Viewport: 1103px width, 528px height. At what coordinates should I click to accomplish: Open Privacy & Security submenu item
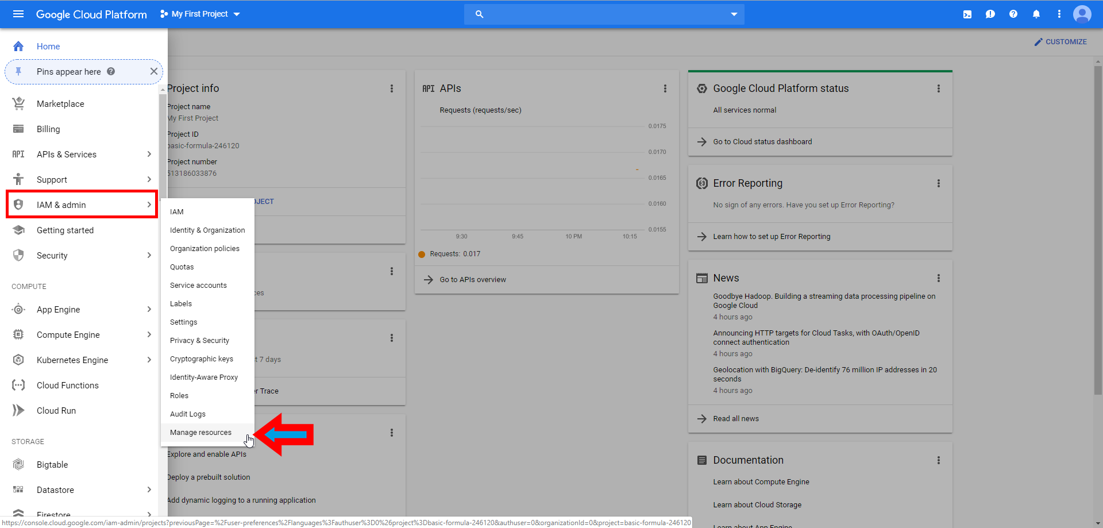207,341
